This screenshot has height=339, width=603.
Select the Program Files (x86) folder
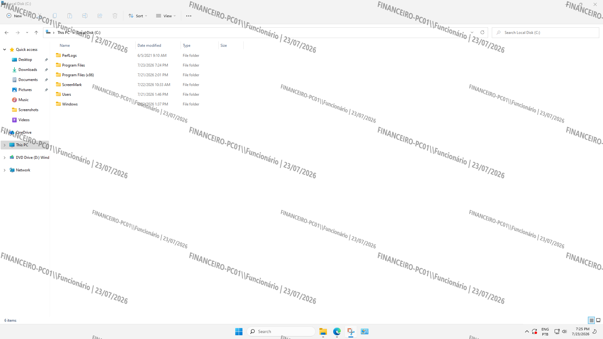(78, 75)
